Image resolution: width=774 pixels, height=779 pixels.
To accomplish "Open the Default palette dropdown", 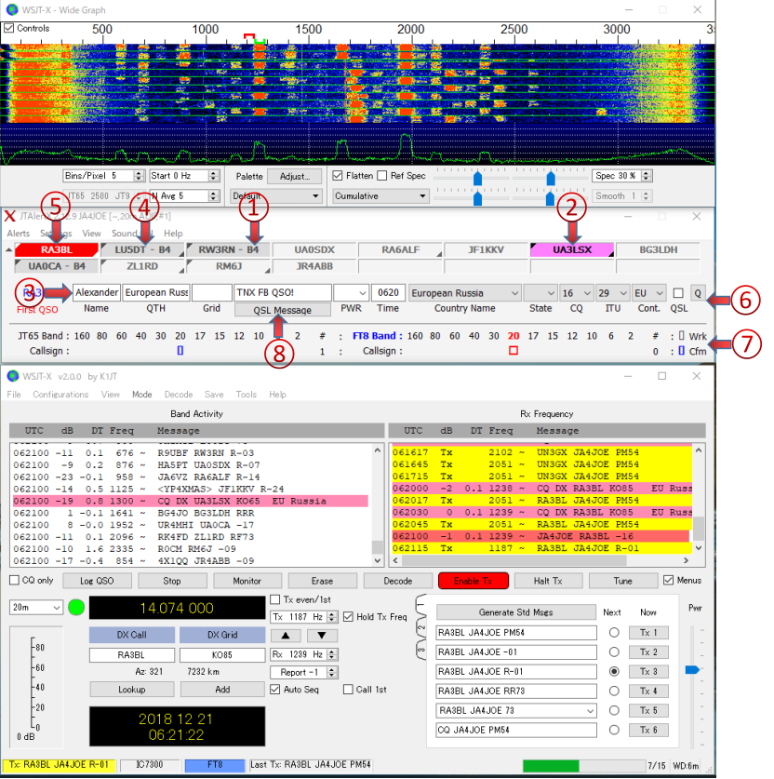I will pyautogui.click(x=276, y=195).
